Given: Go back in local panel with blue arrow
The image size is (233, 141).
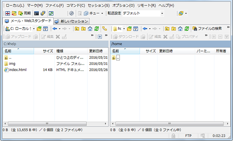Looking at the screenshot, I should click(55, 29).
